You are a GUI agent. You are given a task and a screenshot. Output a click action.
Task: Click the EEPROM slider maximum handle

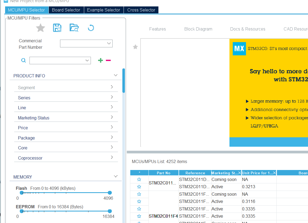110,211
